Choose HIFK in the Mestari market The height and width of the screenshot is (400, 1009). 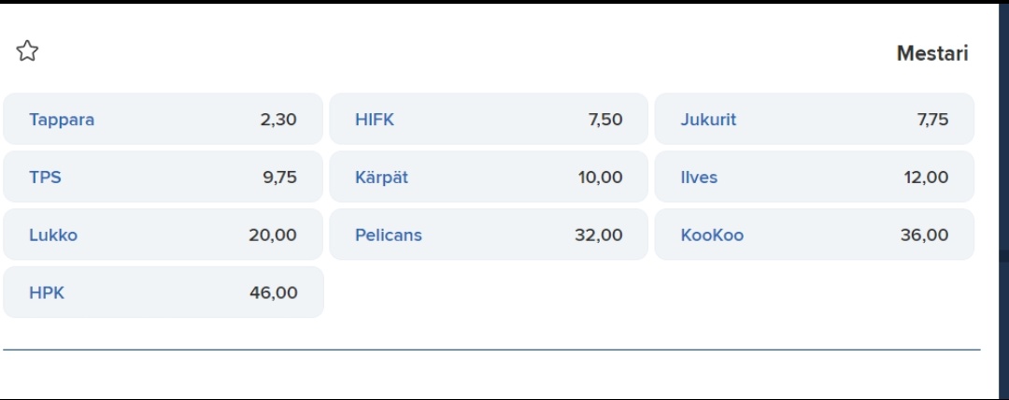(x=489, y=120)
